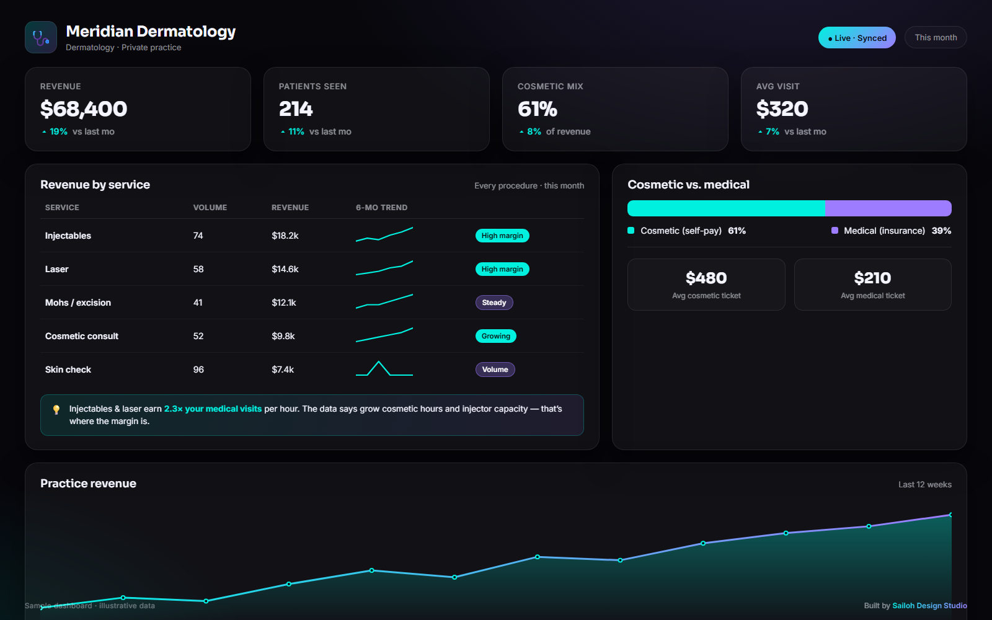Click the $14.6k revenue value

[x=285, y=269]
